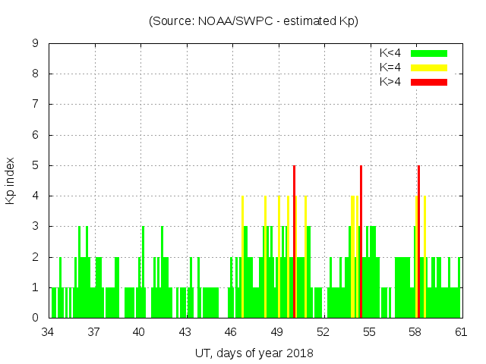Click the tall green bar just after day 40
The image size is (486, 364).
[143, 273]
